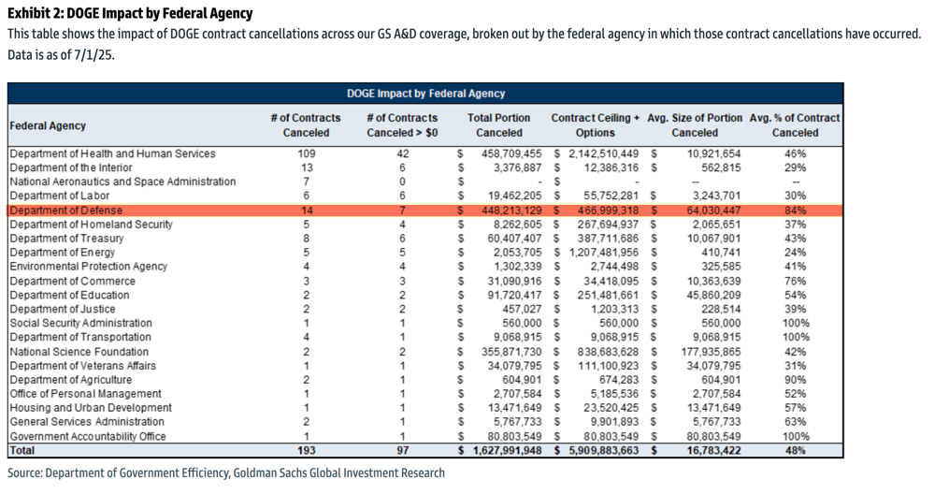Click the source line citing Goldman Sachs
The image size is (935, 494).
pyautogui.click(x=226, y=472)
